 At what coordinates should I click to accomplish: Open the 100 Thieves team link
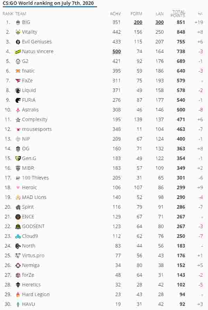(35, 178)
